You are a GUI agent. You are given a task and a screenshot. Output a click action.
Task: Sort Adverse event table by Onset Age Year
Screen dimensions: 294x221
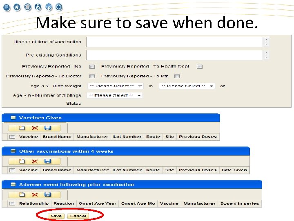pyautogui.click(x=97, y=203)
